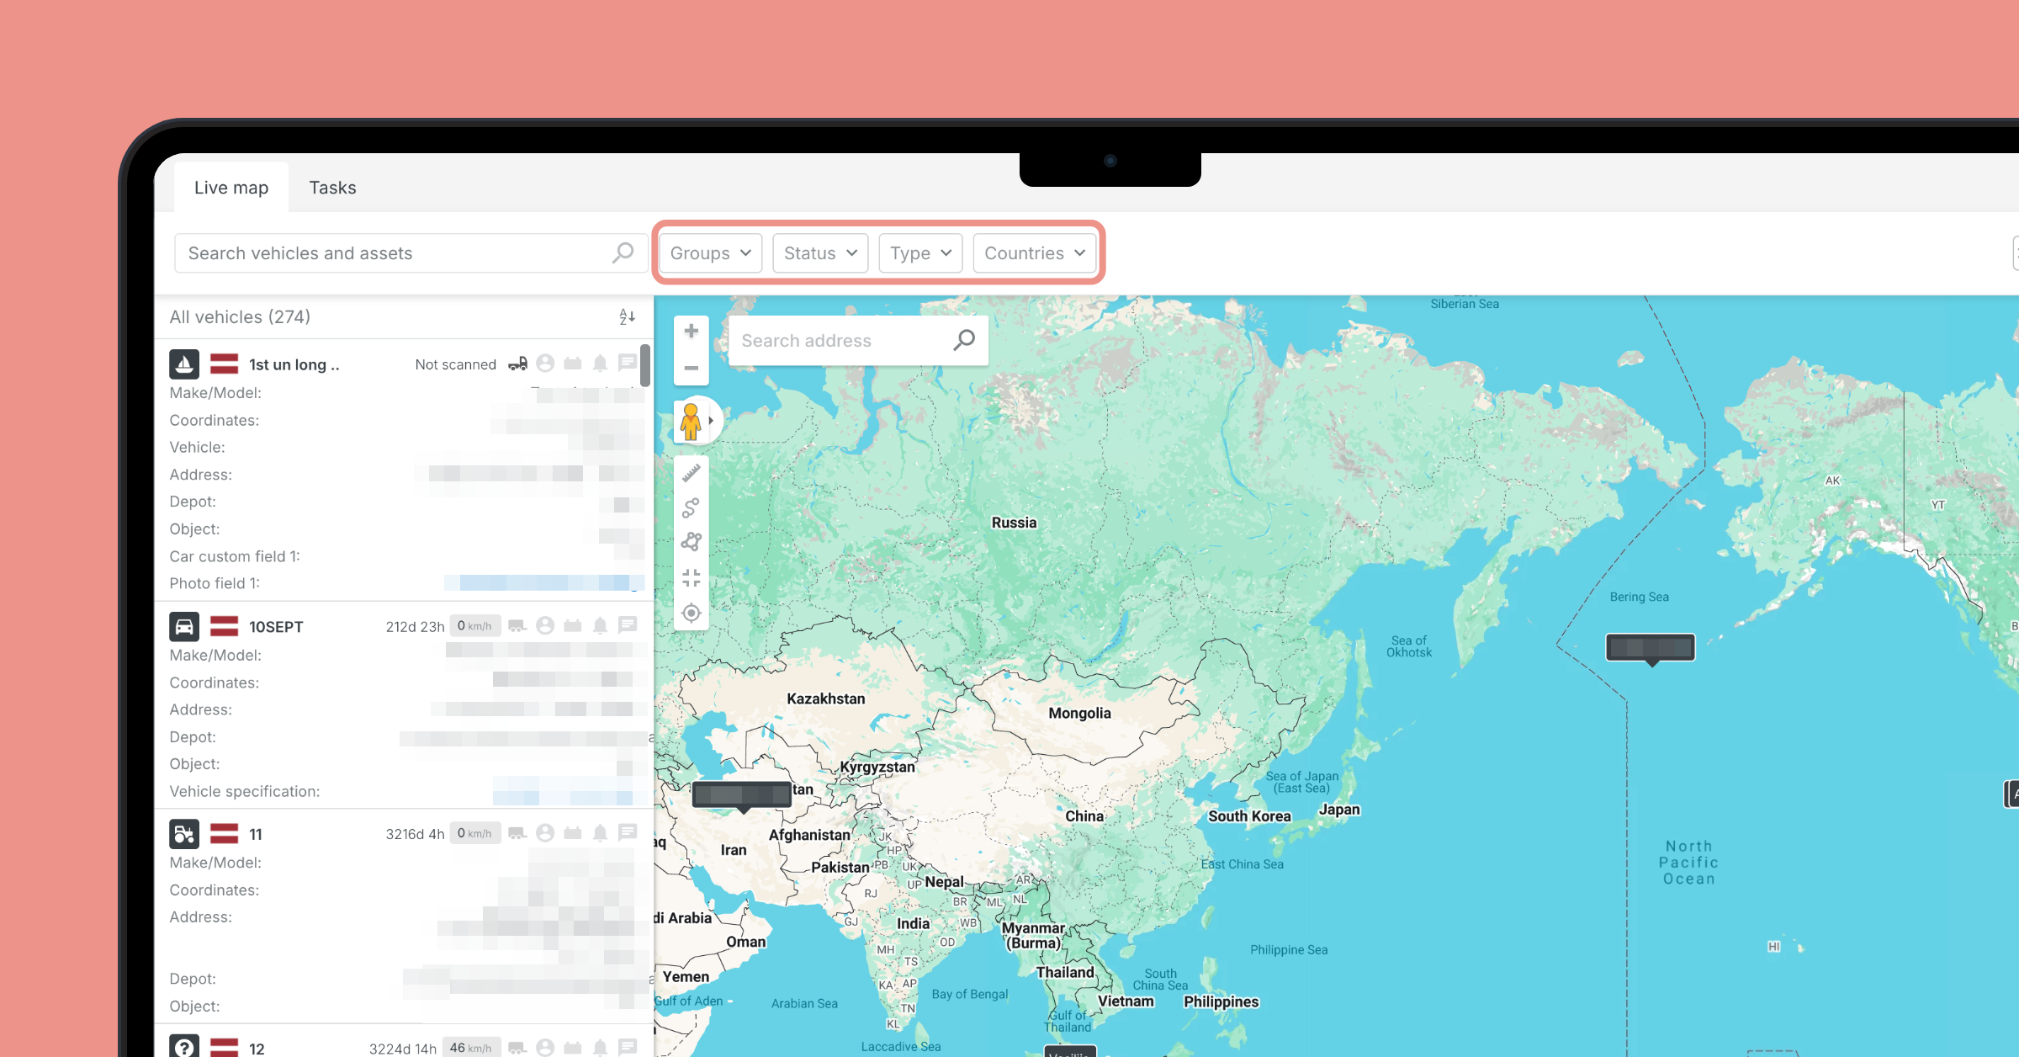
Task: Click the Type filter button
Action: point(920,253)
